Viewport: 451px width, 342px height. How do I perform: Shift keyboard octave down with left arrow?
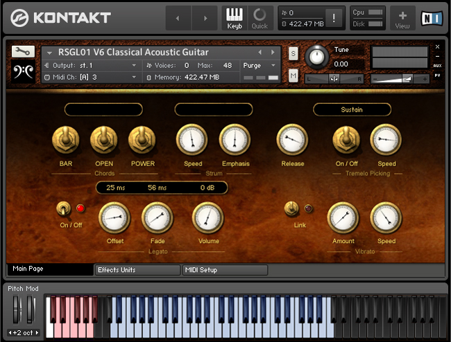[10, 333]
